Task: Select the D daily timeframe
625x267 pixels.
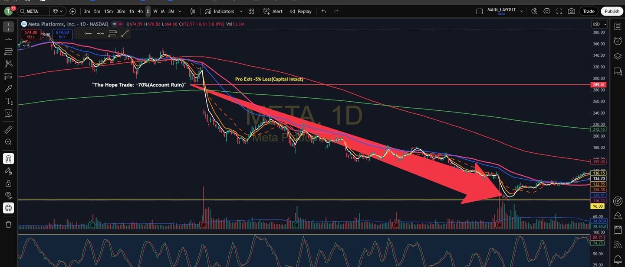Action: pyautogui.click(x=148, y=11)
